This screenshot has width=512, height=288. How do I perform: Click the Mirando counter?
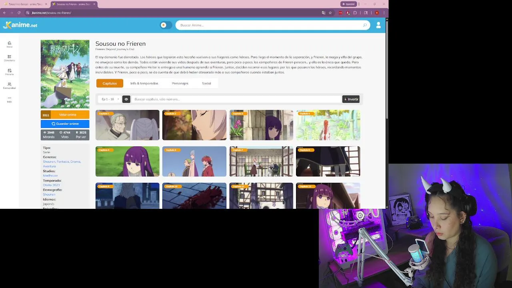[48, 135]
